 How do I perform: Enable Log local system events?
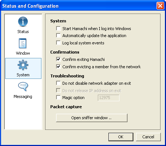[x=58, y=43]
